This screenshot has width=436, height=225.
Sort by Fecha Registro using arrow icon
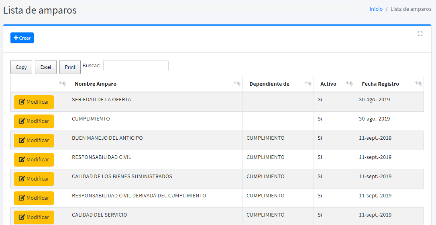pos(418,84)
